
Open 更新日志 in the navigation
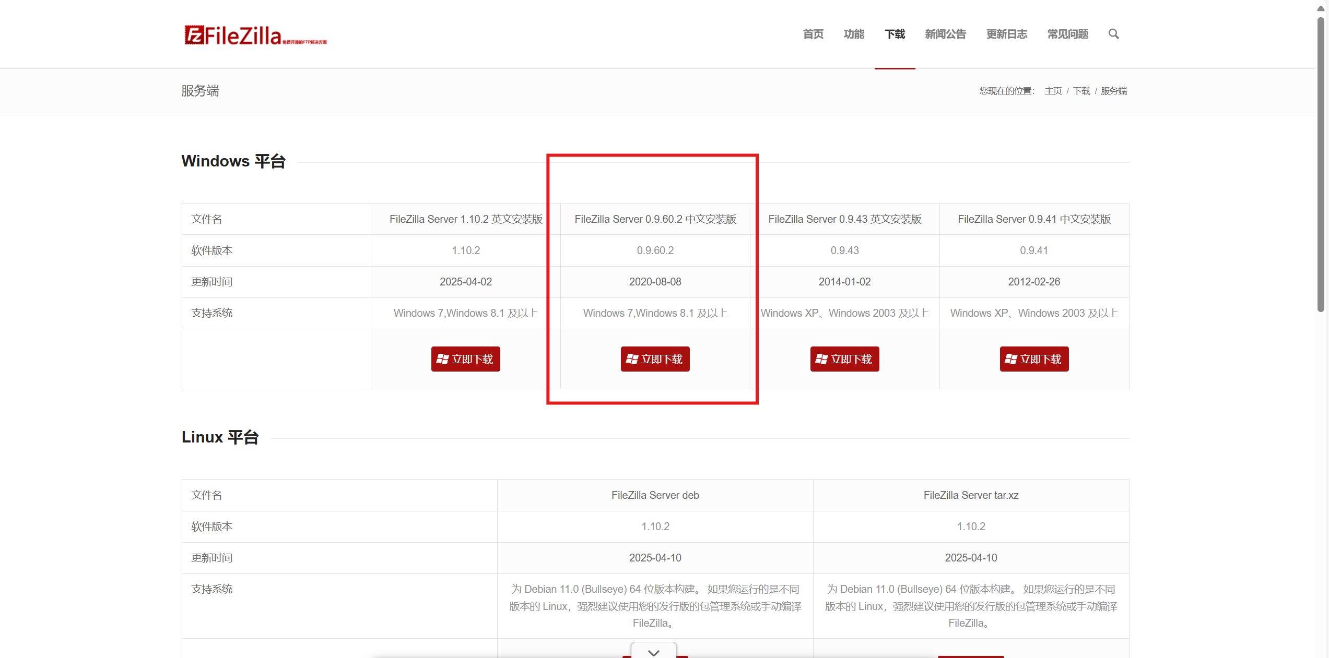pos(1006,34)
